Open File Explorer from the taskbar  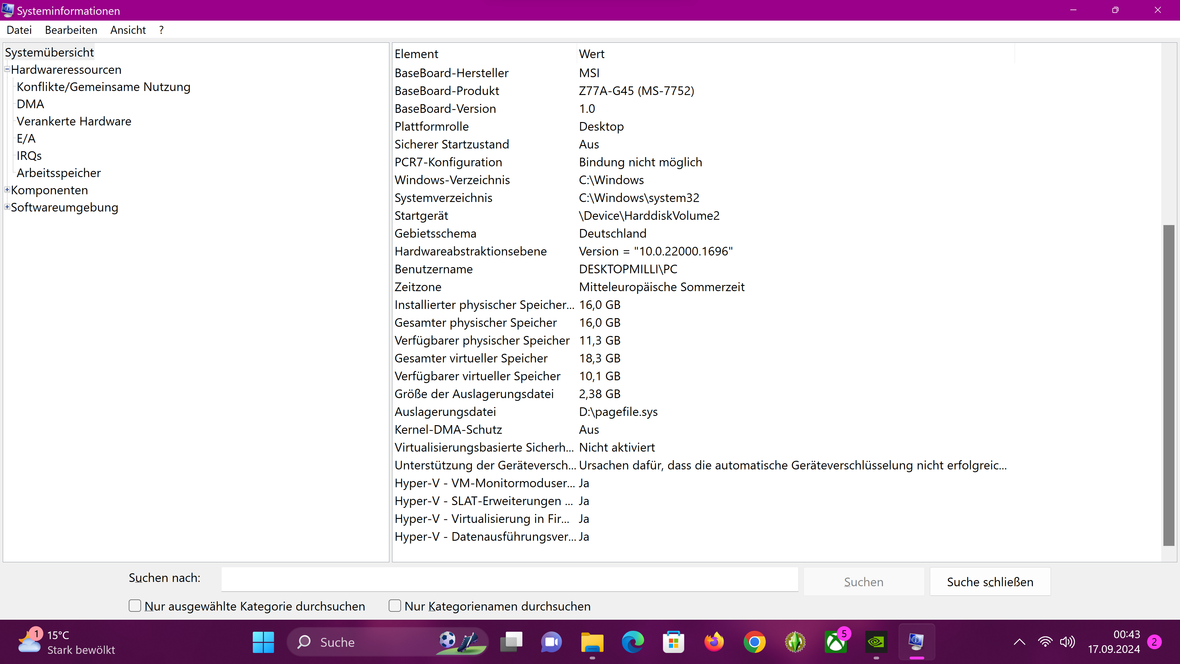tap(592, 642)
